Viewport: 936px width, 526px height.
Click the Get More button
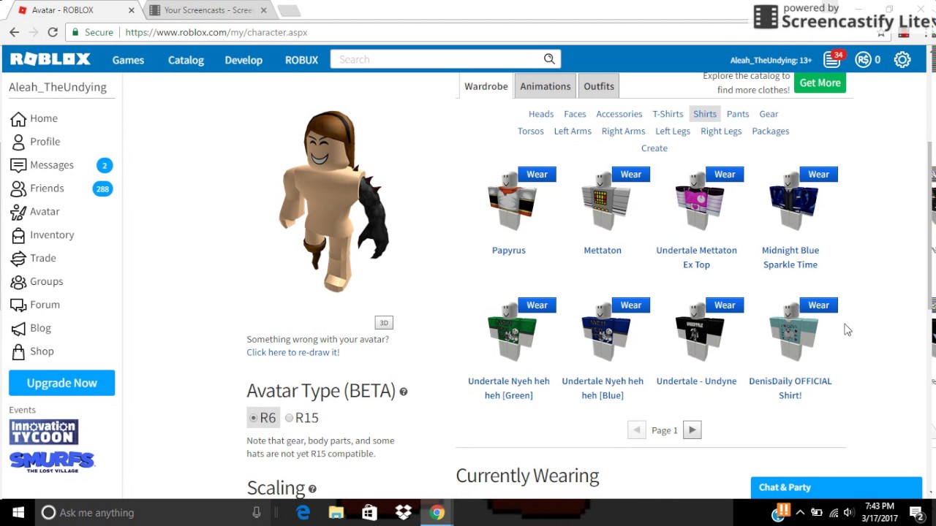click(820, 83)
